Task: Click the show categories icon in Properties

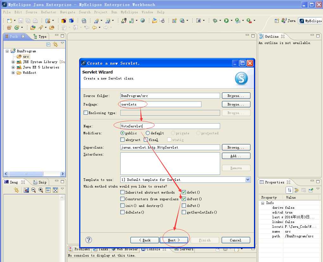Action: point(289,190)
